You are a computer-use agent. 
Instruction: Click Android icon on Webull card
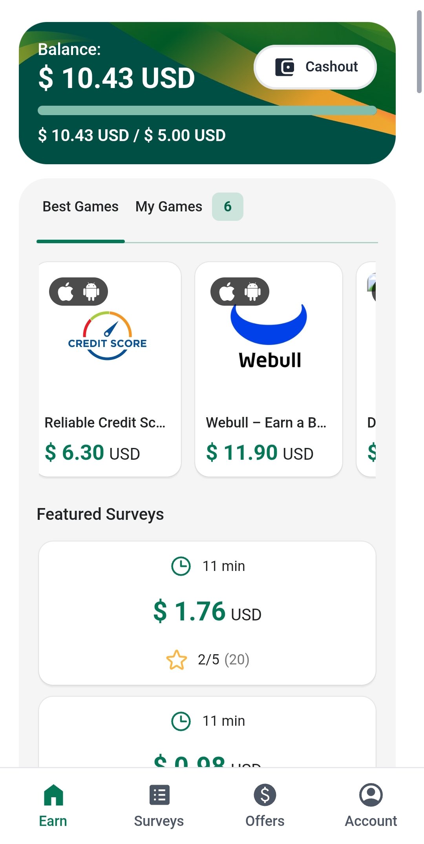click(x=252, y=292)
